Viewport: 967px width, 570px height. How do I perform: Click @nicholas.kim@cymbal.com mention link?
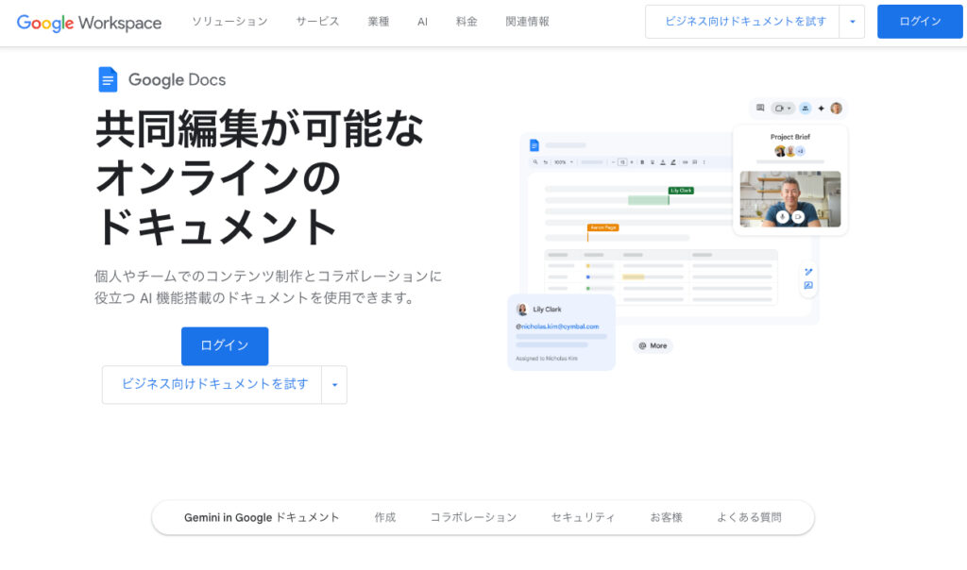[x=557, y=327]
